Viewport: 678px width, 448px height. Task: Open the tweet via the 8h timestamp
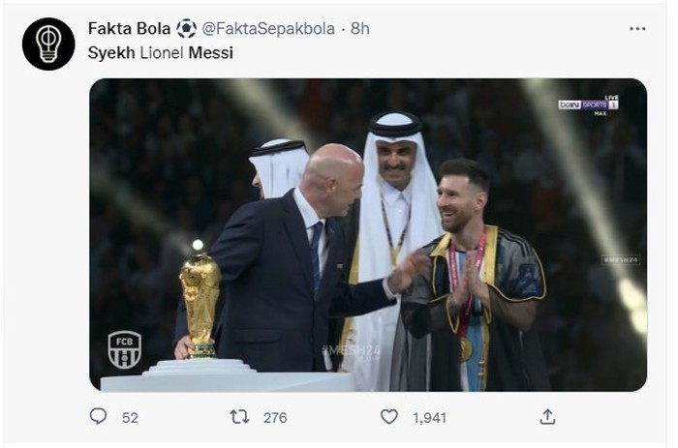(360, 29)
